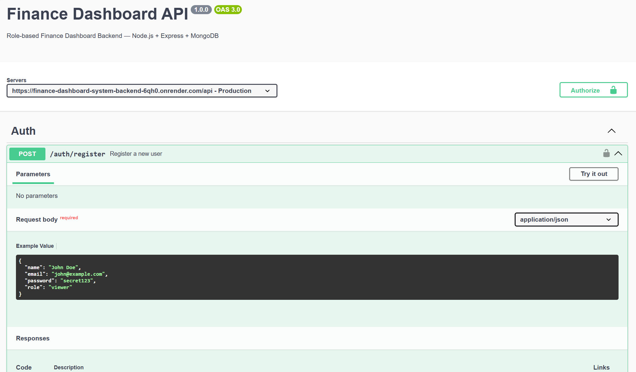Screen dimensions: 636x372
Task: Click the dropdown arrow inside the Servers selector
Action: coord(267,91)
